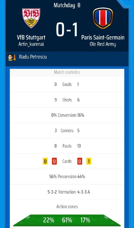Click the referee name Radu Petrescu
The height and width of the screenshot is (228, 134).
pos(33,57)
